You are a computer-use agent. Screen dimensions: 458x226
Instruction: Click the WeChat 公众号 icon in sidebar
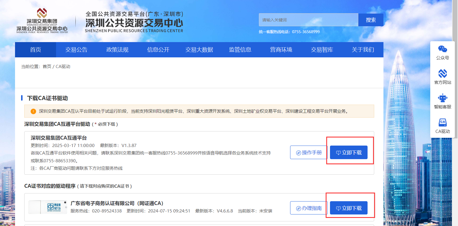pyautogui.click(x=442, y=49)
